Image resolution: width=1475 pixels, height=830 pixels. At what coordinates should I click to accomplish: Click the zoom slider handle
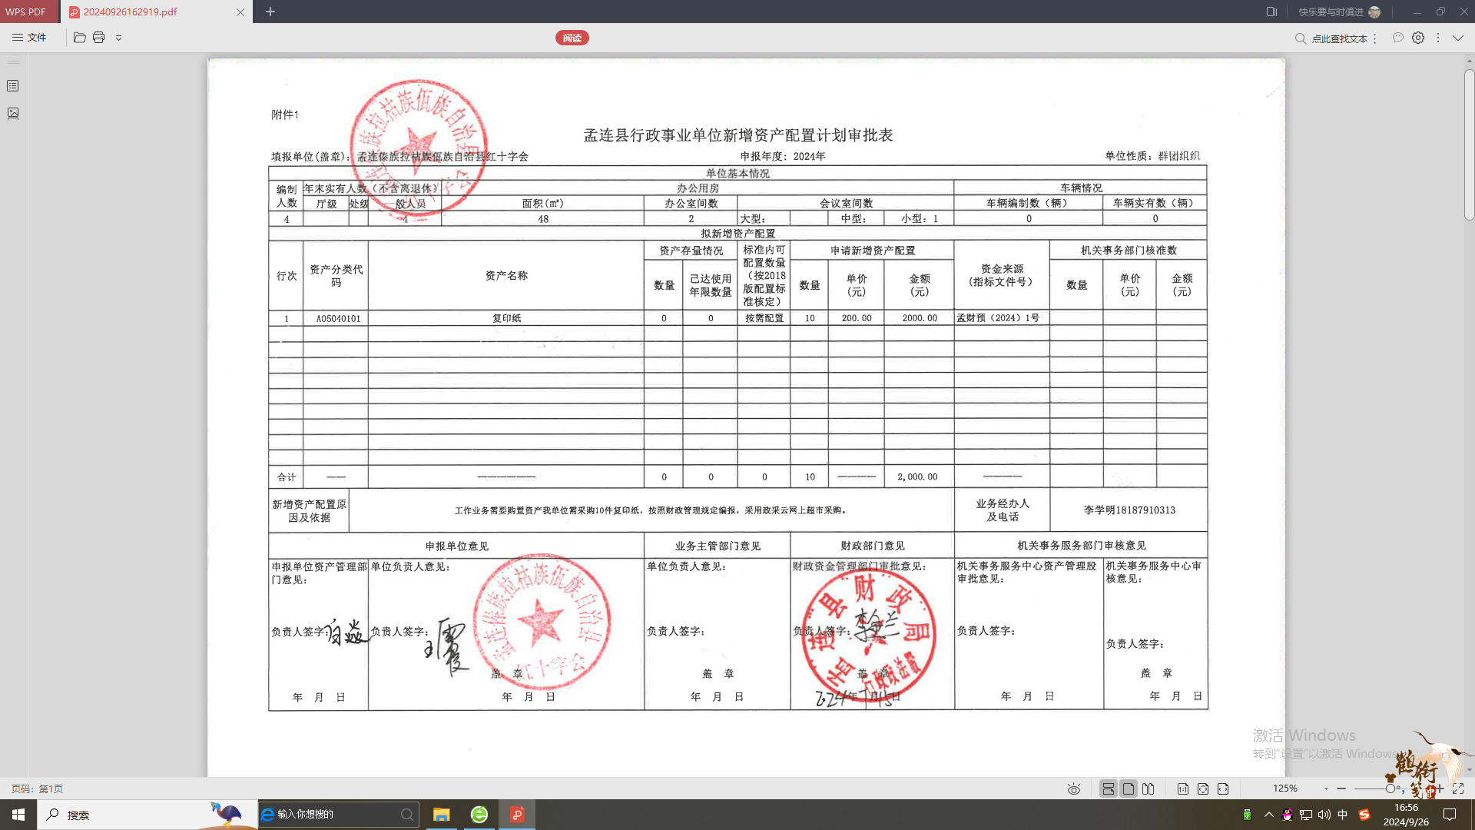[1390, 788]
